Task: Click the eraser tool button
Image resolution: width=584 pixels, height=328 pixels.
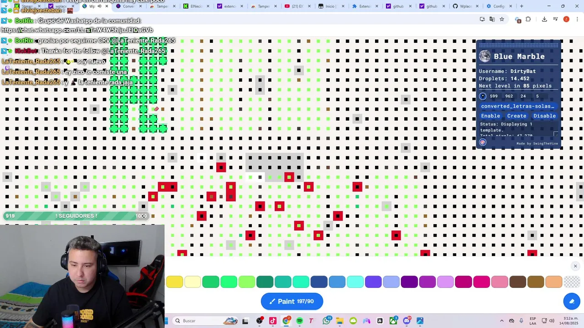Action: click(572, 301)
